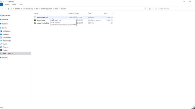Open Music in navigation pane
Image resolution: width=195 pixels, height=109 pixels.
5,44
